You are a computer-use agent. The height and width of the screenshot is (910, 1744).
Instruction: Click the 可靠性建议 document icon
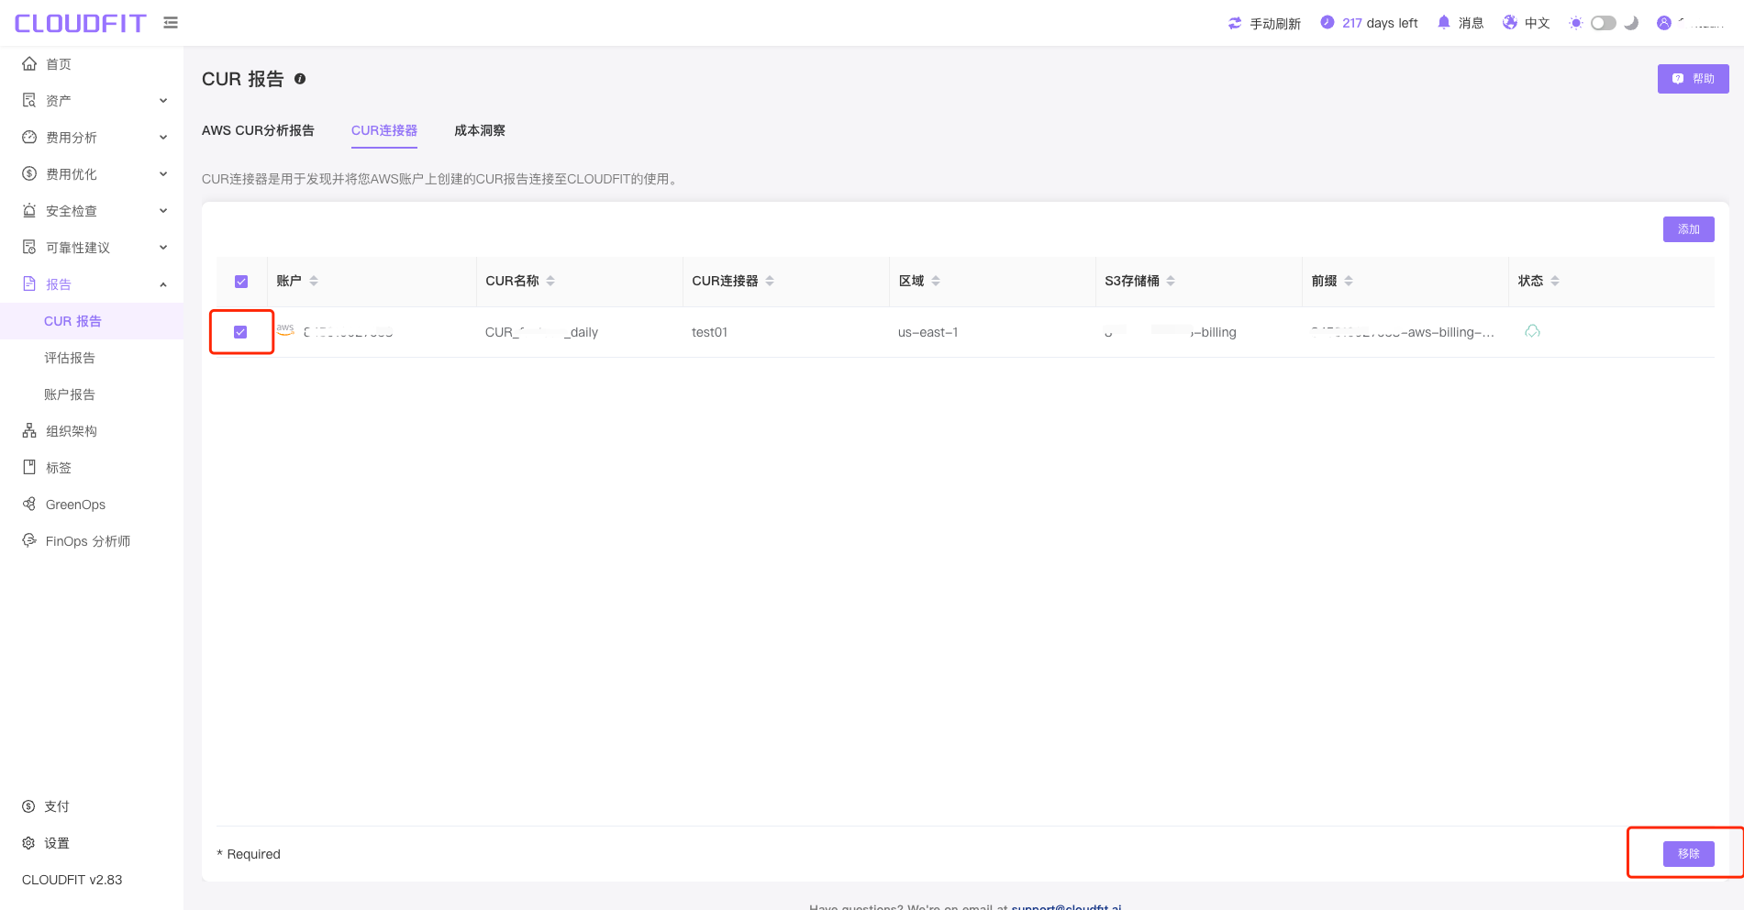tap(29, 247)
